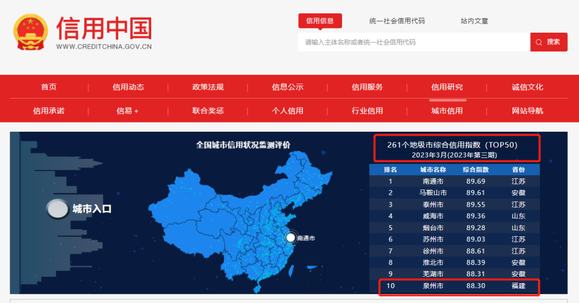
Task: Open the 网站导航 menu item
Action: click(528, 111)
